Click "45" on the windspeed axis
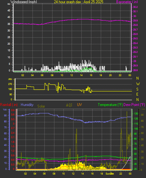Image resolution: width=146 pixels, height=178 pixels. [9, 11]
